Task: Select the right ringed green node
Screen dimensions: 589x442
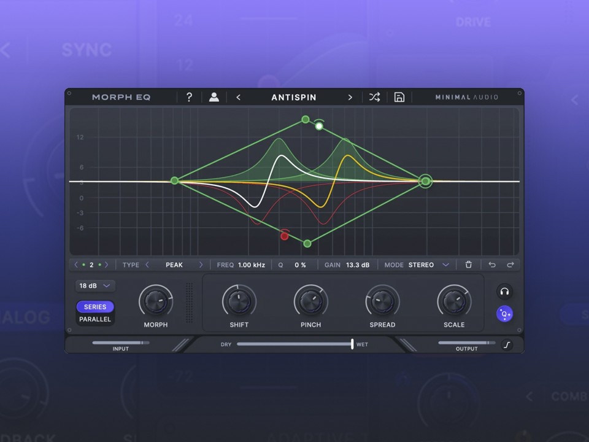Action: pyautogui.click(x=425, y=181)
